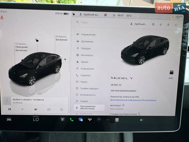This screenshot has width=189, height=142.
Task: Open the Удобный... profile selector in settings header
Action: [138, 24]
